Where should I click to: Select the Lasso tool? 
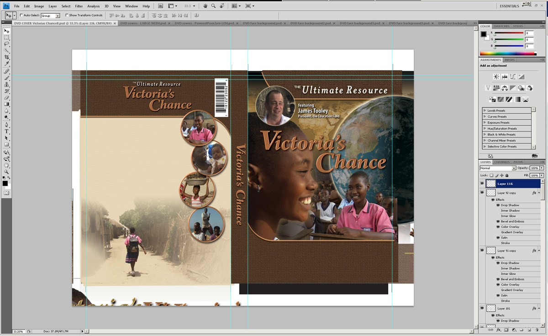[7, 44]
